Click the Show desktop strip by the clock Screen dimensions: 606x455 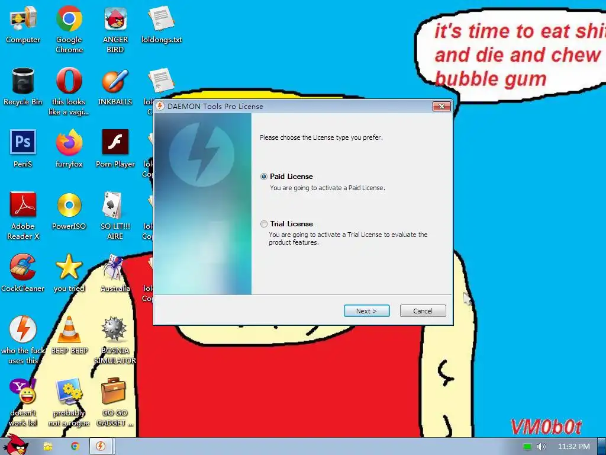tap(602, 447)
